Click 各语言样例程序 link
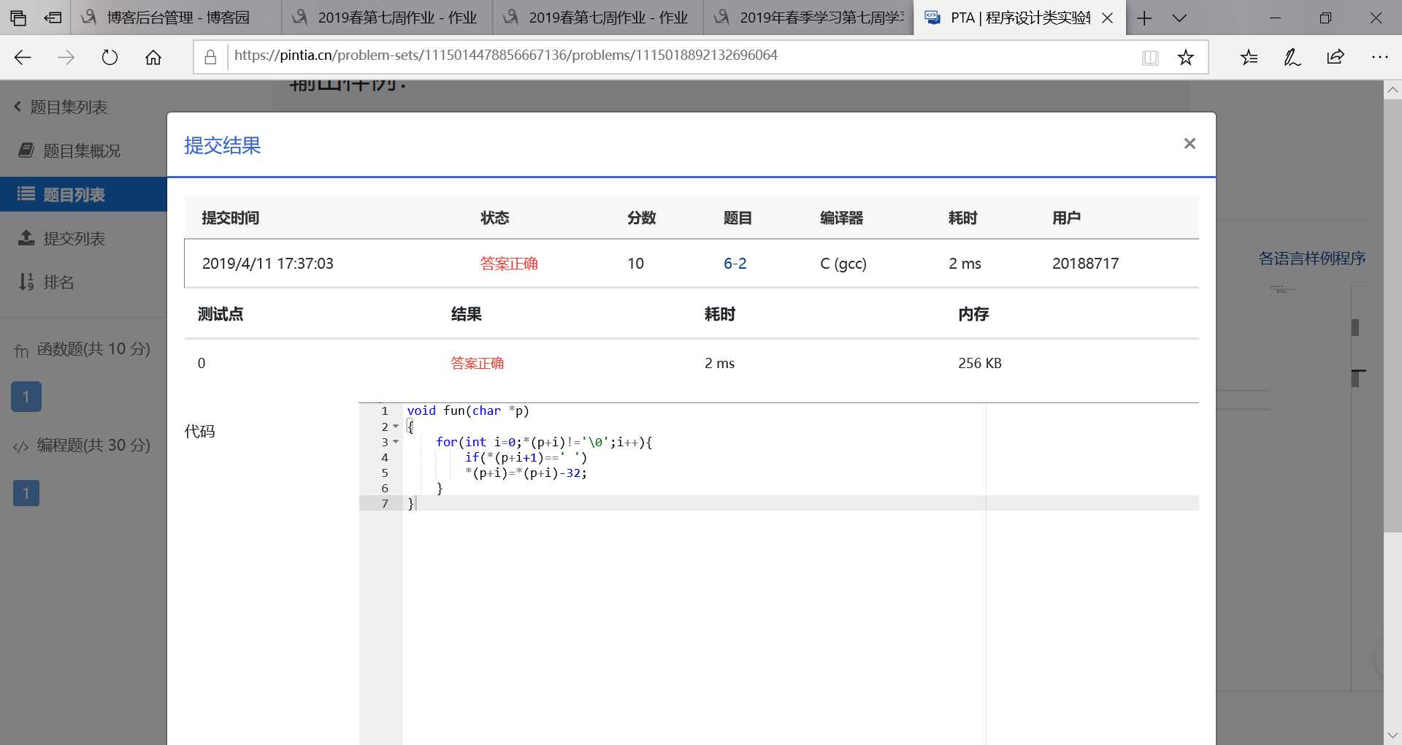Image resolution: width=1402 pixels, height=745 pixels. (x=1312, y=258)
